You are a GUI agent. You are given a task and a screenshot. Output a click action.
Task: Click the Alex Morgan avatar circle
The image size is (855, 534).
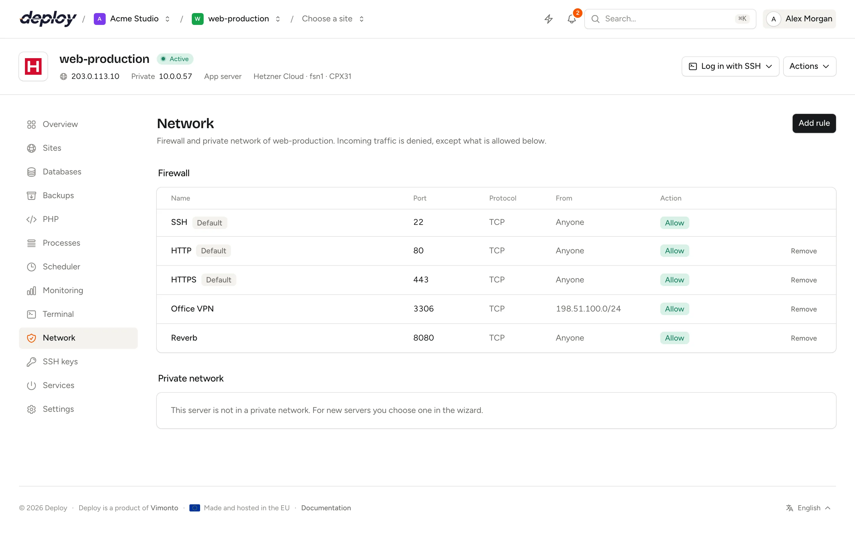773,19
